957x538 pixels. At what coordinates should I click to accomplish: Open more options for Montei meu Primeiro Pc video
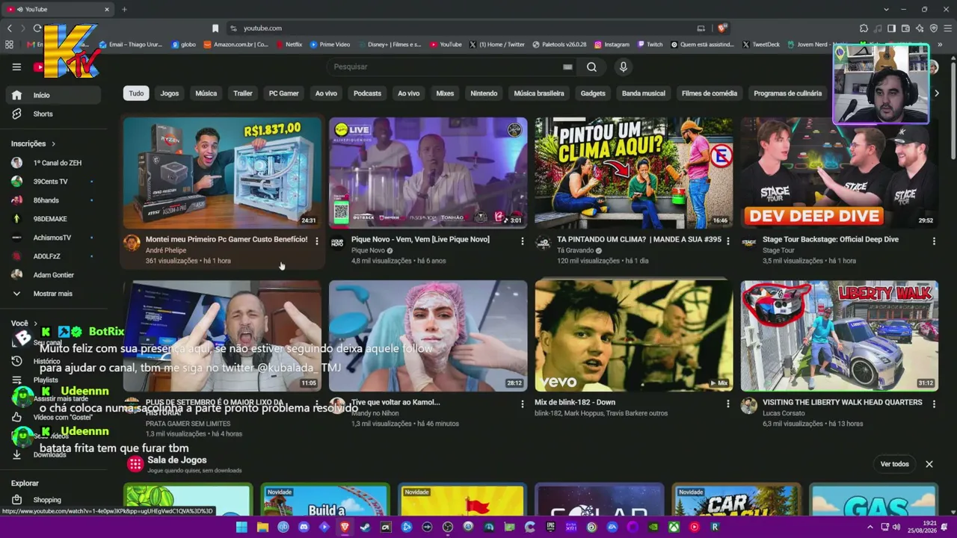[x=316, y=241]
